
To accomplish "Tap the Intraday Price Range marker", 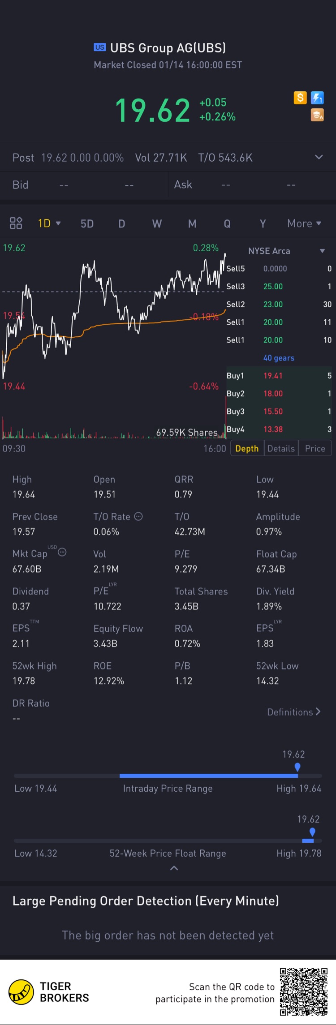I will pyautogui.click(x=297, y=767).
